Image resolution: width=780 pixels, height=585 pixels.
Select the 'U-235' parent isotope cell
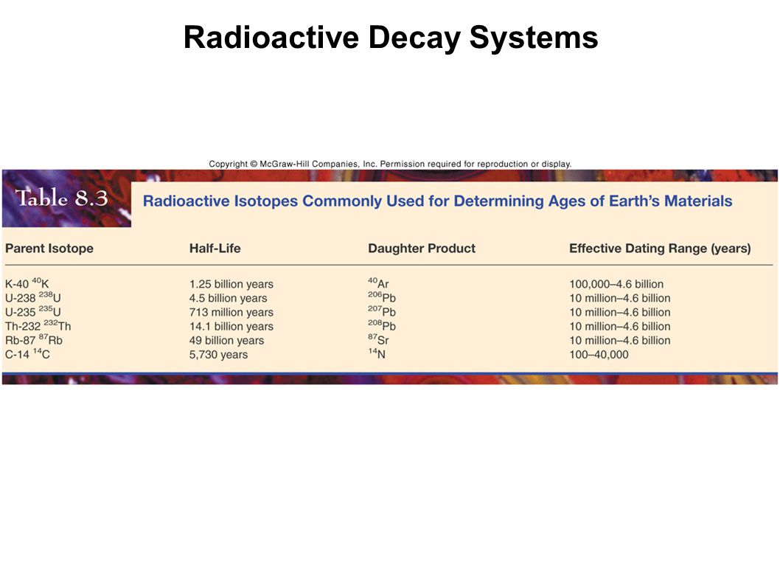pyautogui.click(x=33, y=311)
